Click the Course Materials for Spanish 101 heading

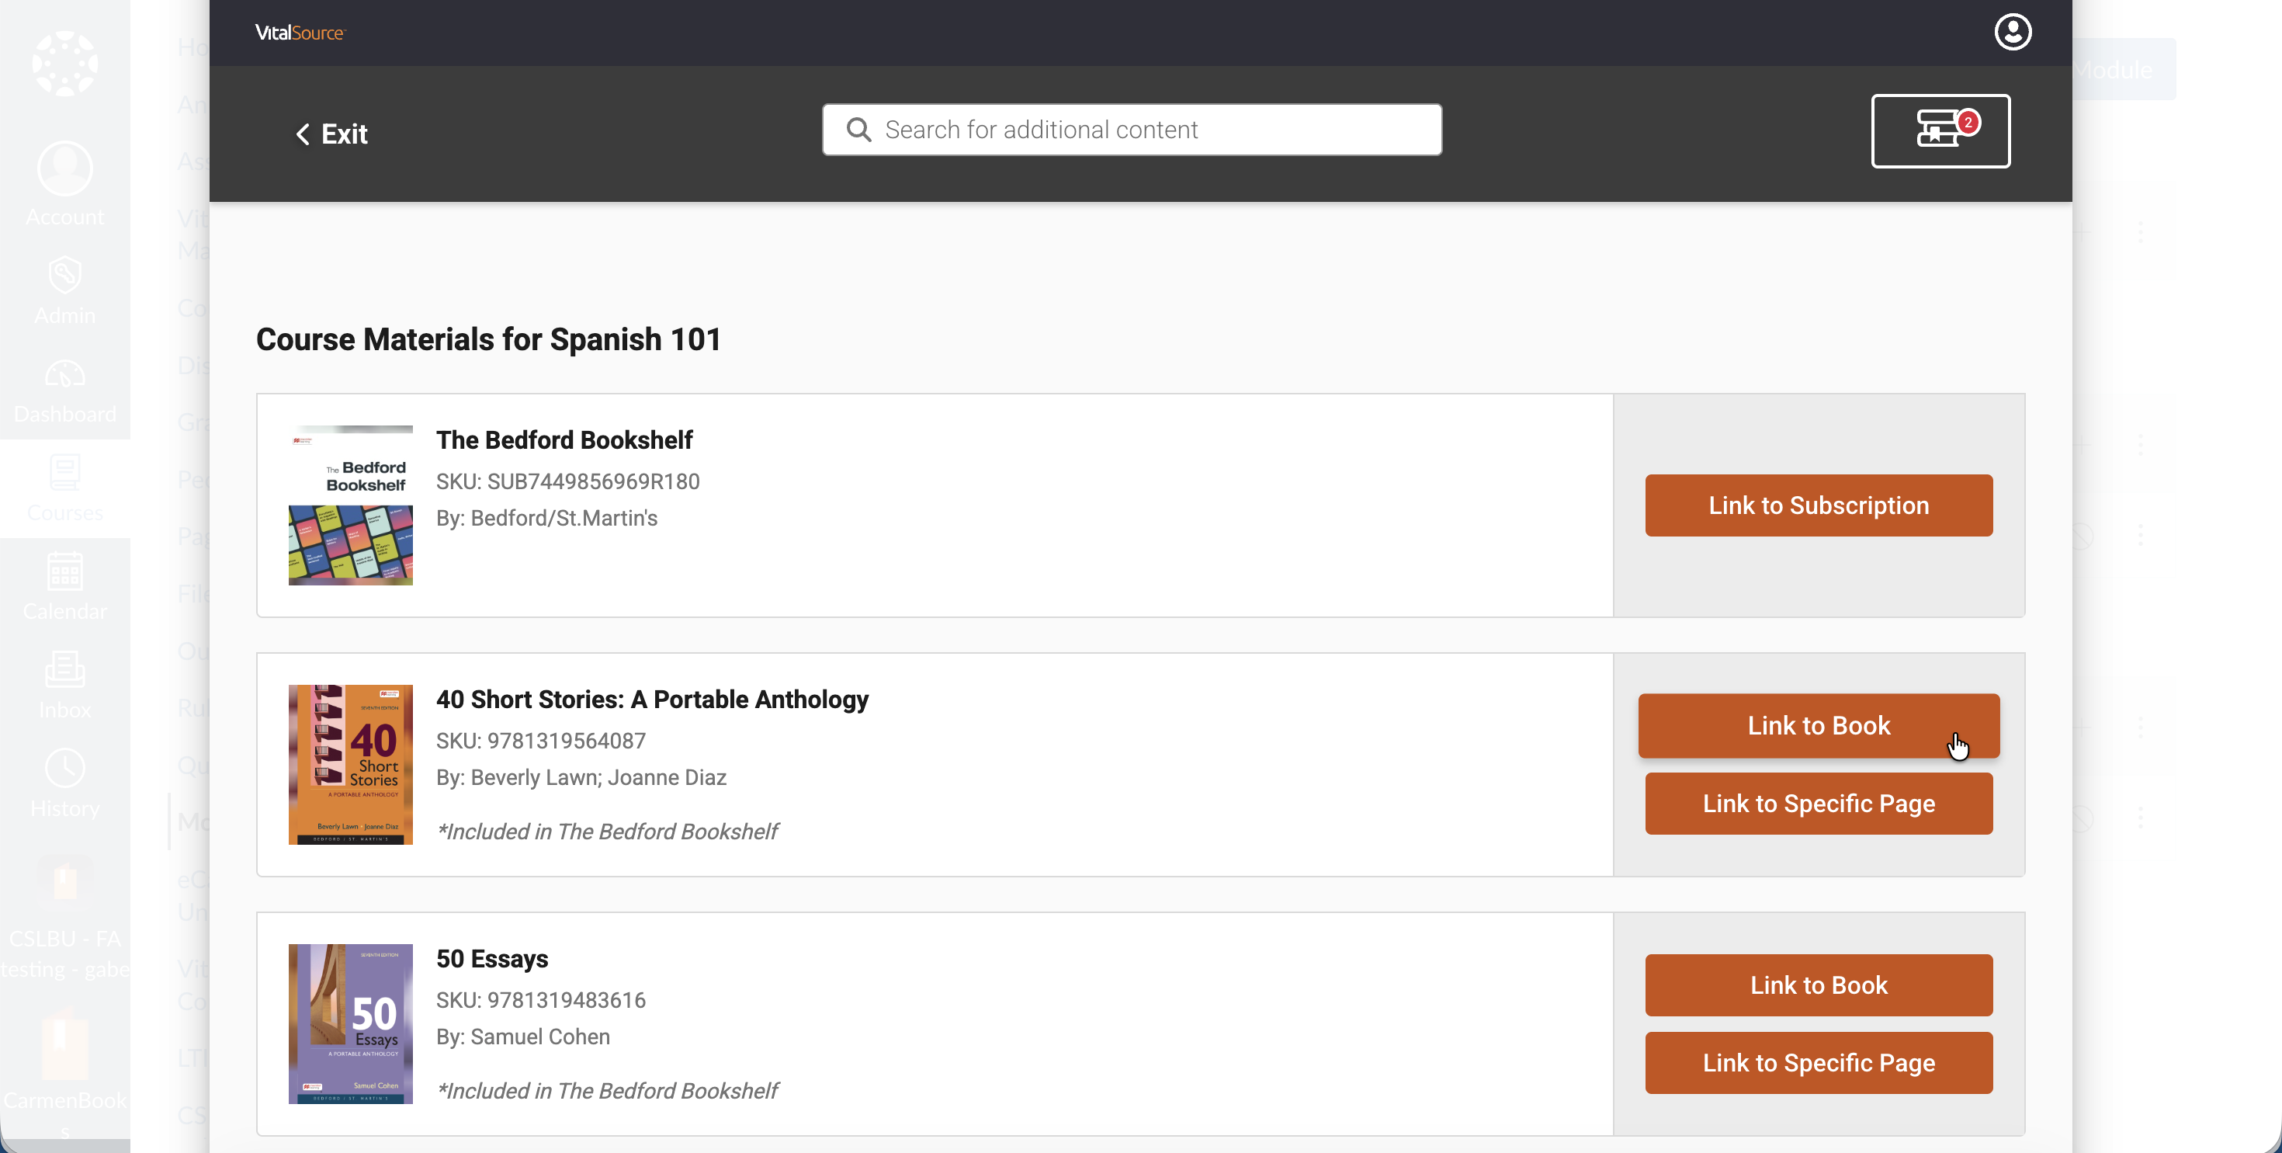pyautogui.click(x=488, y=339)
